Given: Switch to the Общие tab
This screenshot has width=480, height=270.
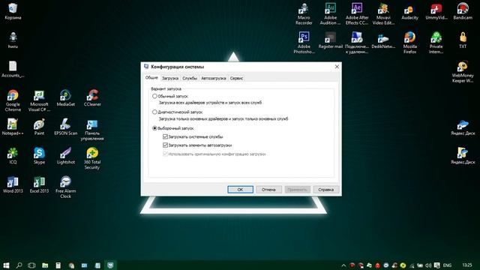Looking at the screenshot, I should pos(151,78).
